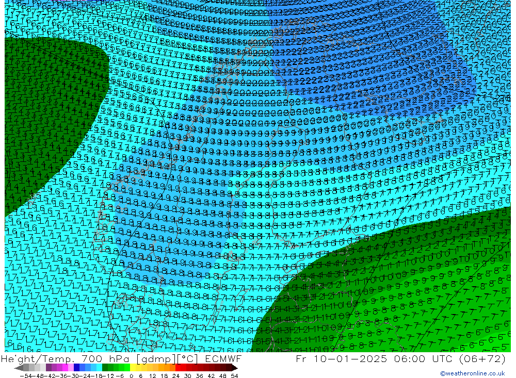Open the weatheronline.co.uk copyright link

click(x=473, y=373)
